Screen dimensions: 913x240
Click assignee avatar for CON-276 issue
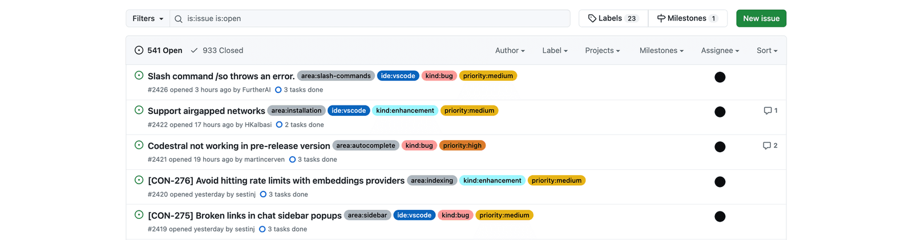(720, 182)
